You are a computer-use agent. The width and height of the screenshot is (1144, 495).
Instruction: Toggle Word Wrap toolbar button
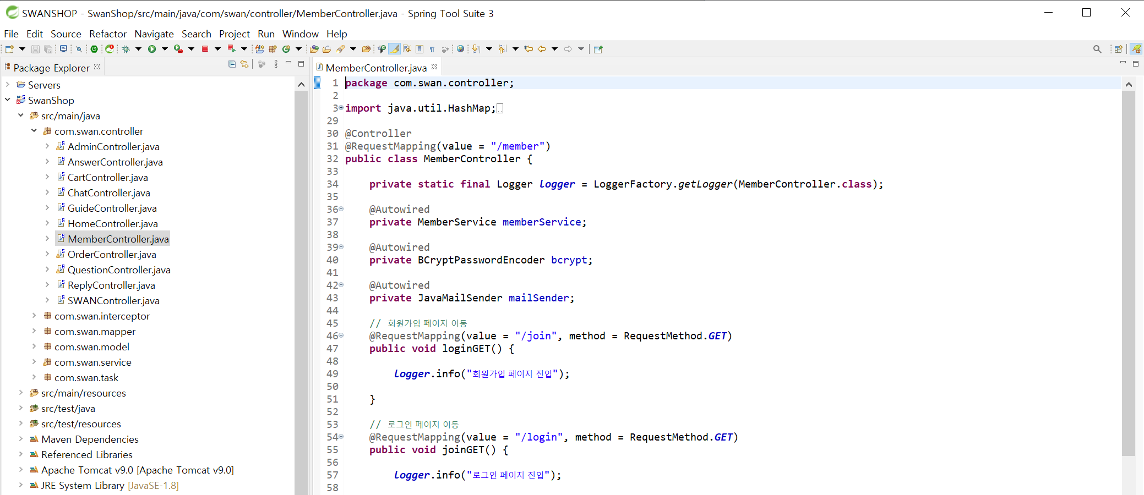point(407,49)
